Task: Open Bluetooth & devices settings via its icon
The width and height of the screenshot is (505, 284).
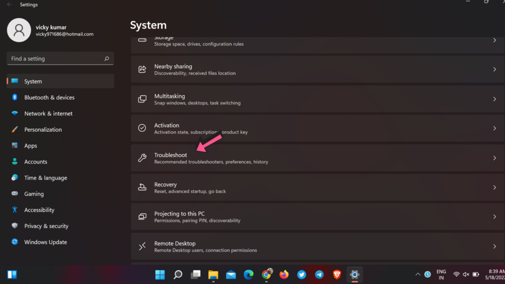Action: pos(15,97)
